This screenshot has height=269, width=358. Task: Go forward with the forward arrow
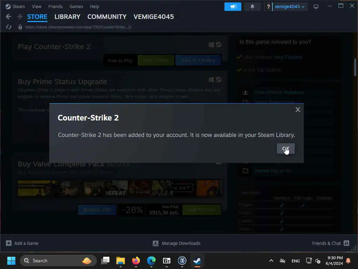(x=20, y=16)
